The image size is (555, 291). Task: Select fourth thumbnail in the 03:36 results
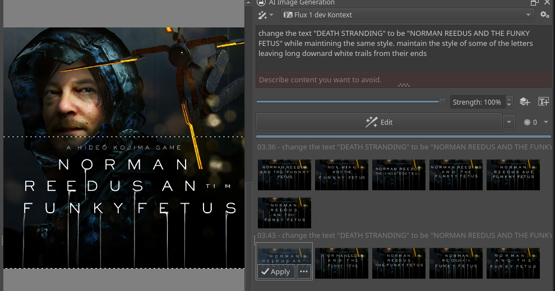point(456,175)
